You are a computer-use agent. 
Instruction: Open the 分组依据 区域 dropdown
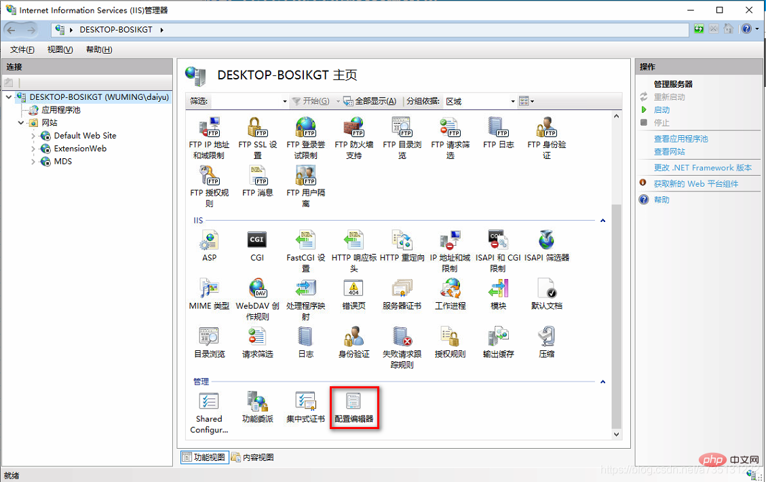[x=480, y=101]
